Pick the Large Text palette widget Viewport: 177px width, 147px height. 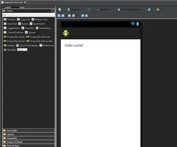coord(24,20)
